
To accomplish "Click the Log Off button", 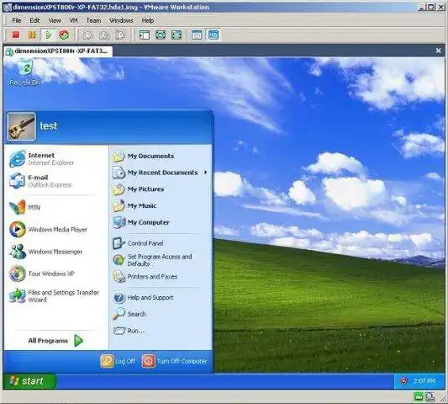I will point(118,361).
